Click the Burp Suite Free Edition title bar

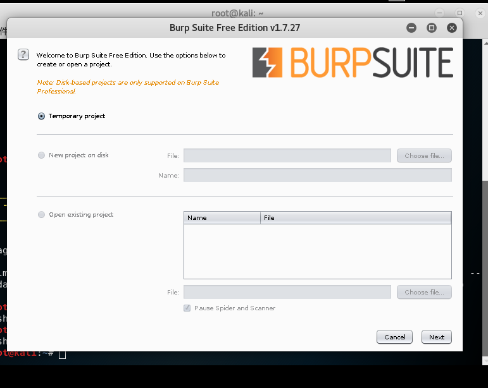point(235,28)
